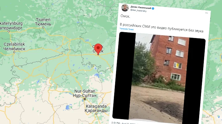Screen dimensions: 222x124
Task: Click the tweet text reading Омск.
Action: click(125, 16)
